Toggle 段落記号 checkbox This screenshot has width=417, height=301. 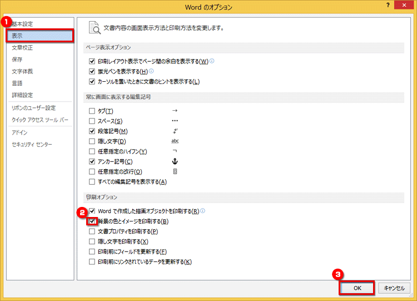tap(92, 131)
